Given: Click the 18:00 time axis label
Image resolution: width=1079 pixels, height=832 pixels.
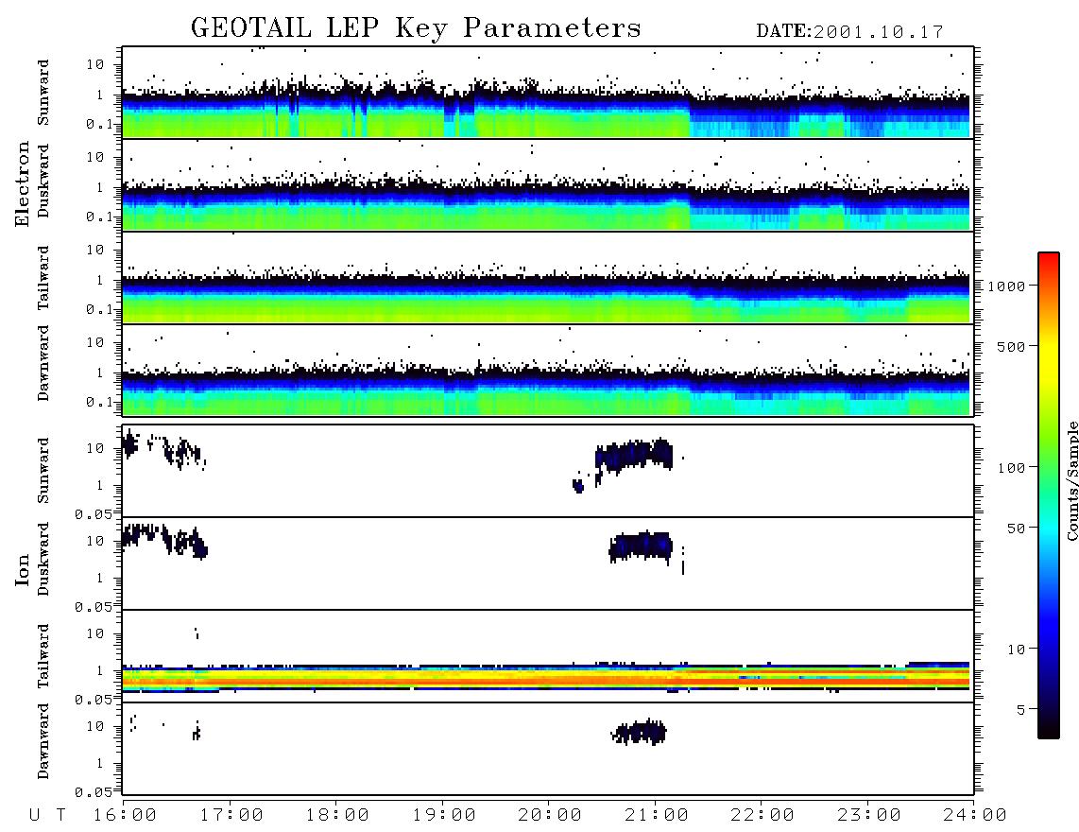Looking at the screenshot, I should click(x=337, y=815).
